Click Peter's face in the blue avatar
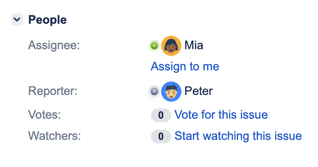 click(x=171, y=93)
